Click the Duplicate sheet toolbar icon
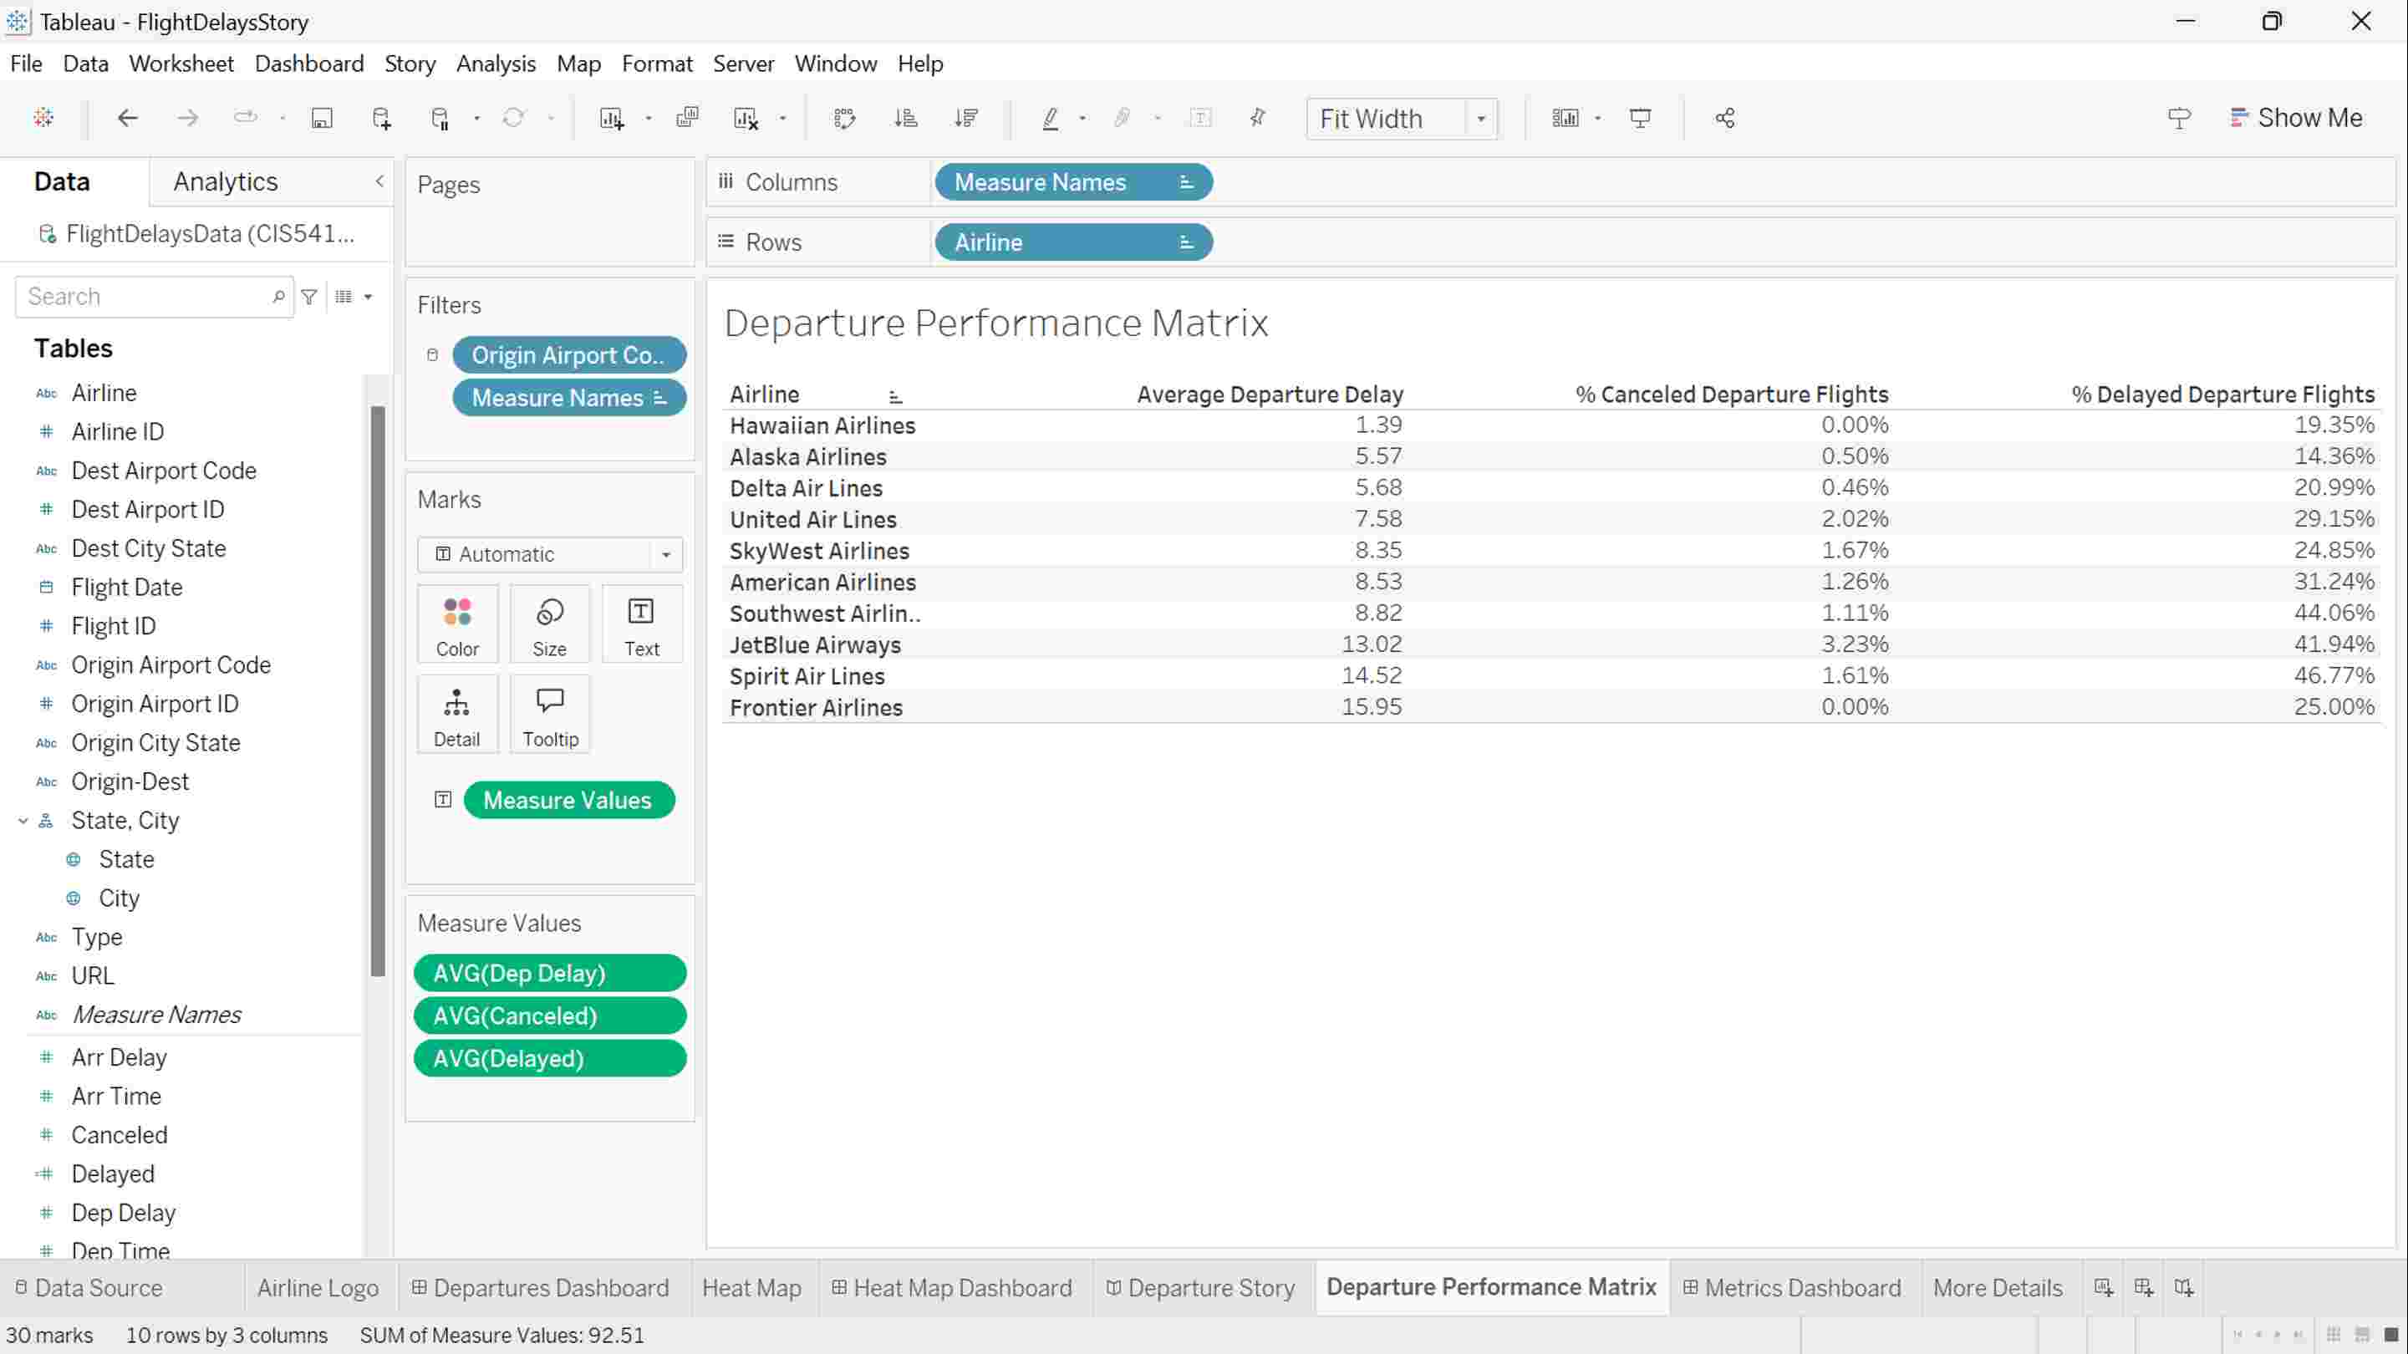 pos(687,119)
